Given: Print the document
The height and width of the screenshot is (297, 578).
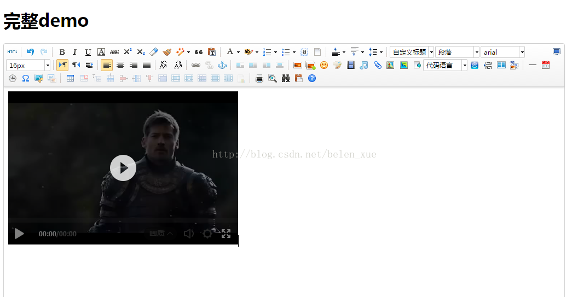Looking at the screenshot, I should 259,78.
